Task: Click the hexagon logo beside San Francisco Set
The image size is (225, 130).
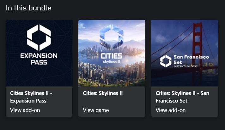Action: point(166,61)
